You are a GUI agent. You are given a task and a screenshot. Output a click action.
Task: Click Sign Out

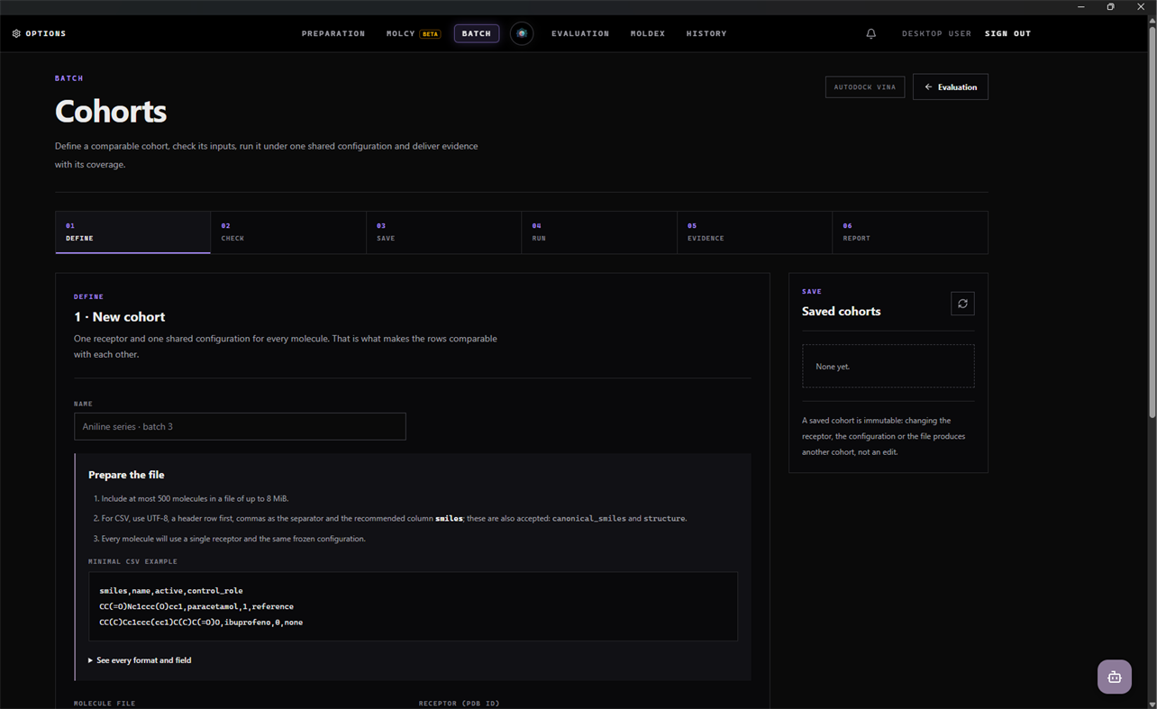tap(1007, 33)
